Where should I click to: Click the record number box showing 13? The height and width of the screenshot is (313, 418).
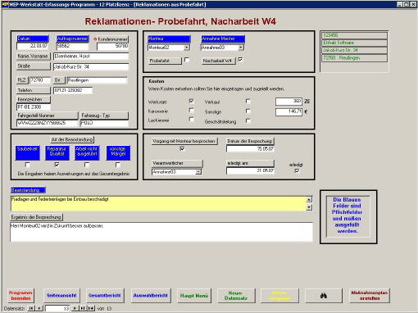pyautogui.click(x=57, y=308)
